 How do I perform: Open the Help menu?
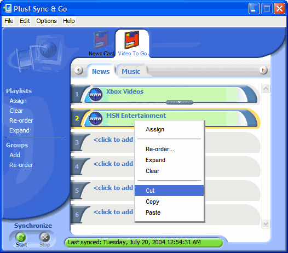[68, 21]
